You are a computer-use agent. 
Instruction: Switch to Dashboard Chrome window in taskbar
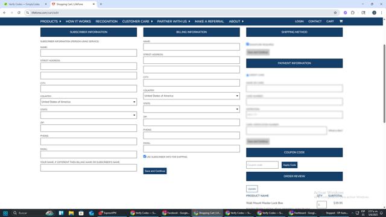303,213
